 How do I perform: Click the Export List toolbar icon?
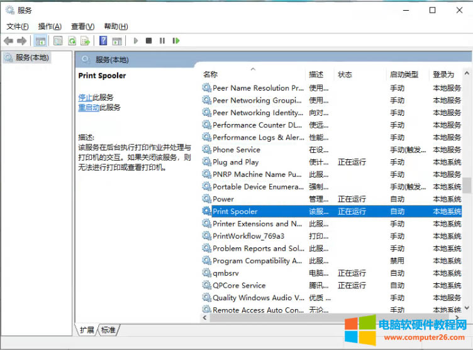pos(86,41)
